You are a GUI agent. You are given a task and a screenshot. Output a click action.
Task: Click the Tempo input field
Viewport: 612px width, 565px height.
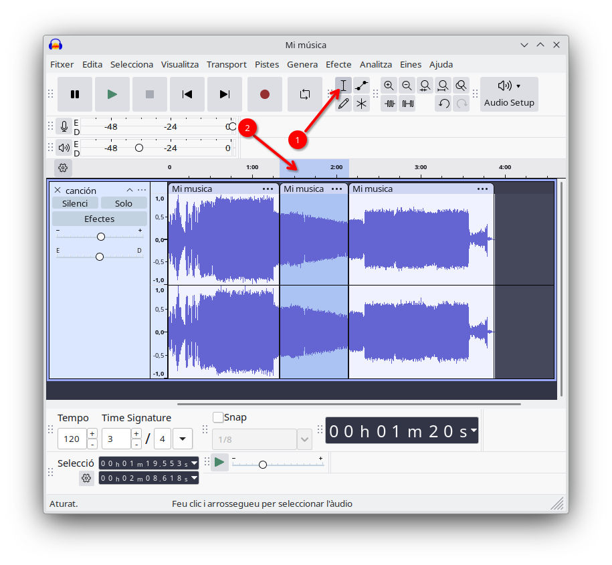pos(72,439)
